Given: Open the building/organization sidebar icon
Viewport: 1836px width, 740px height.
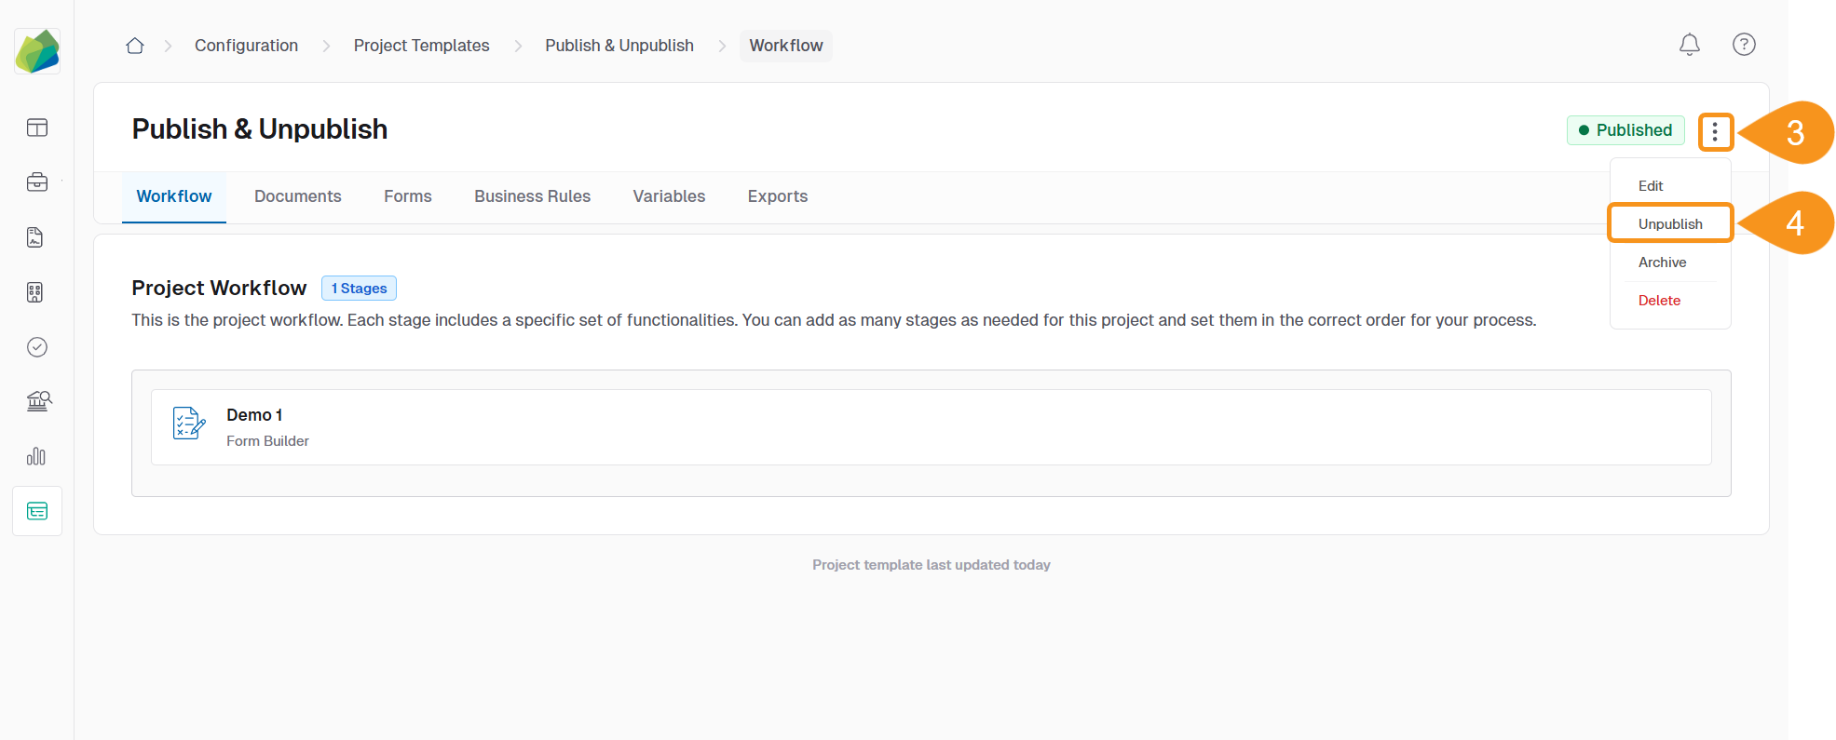Looking at the screenshot, I should [x=36, y=292].
